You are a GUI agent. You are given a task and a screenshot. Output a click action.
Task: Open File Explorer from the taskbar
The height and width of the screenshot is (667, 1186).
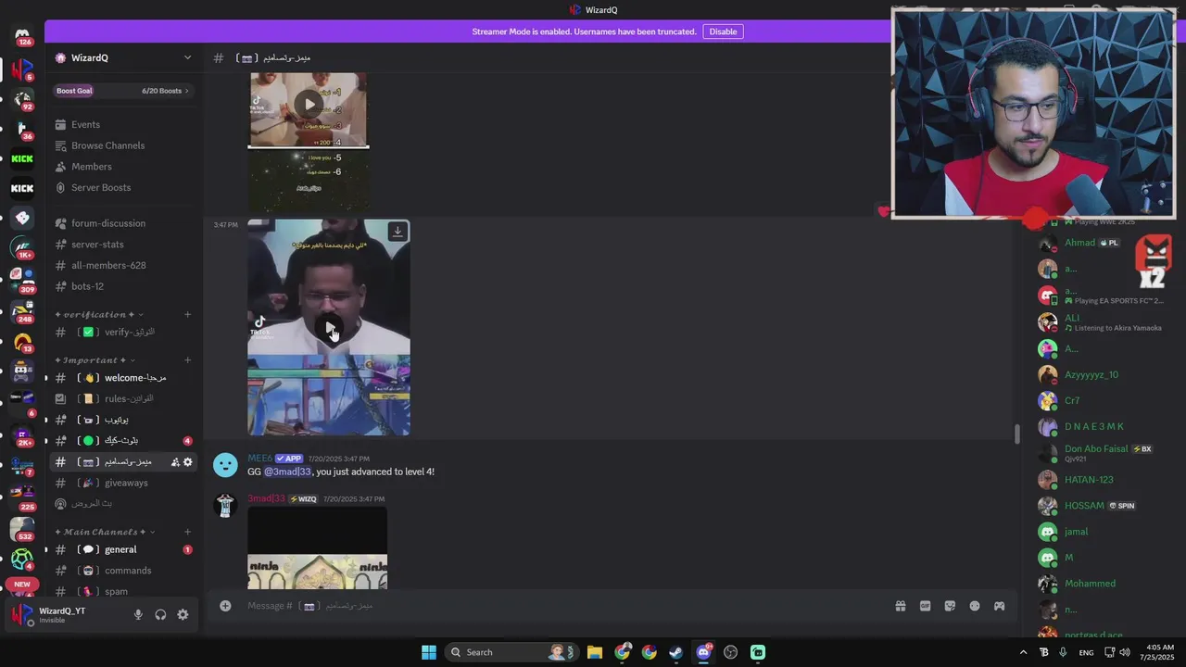tap(595, 652)
